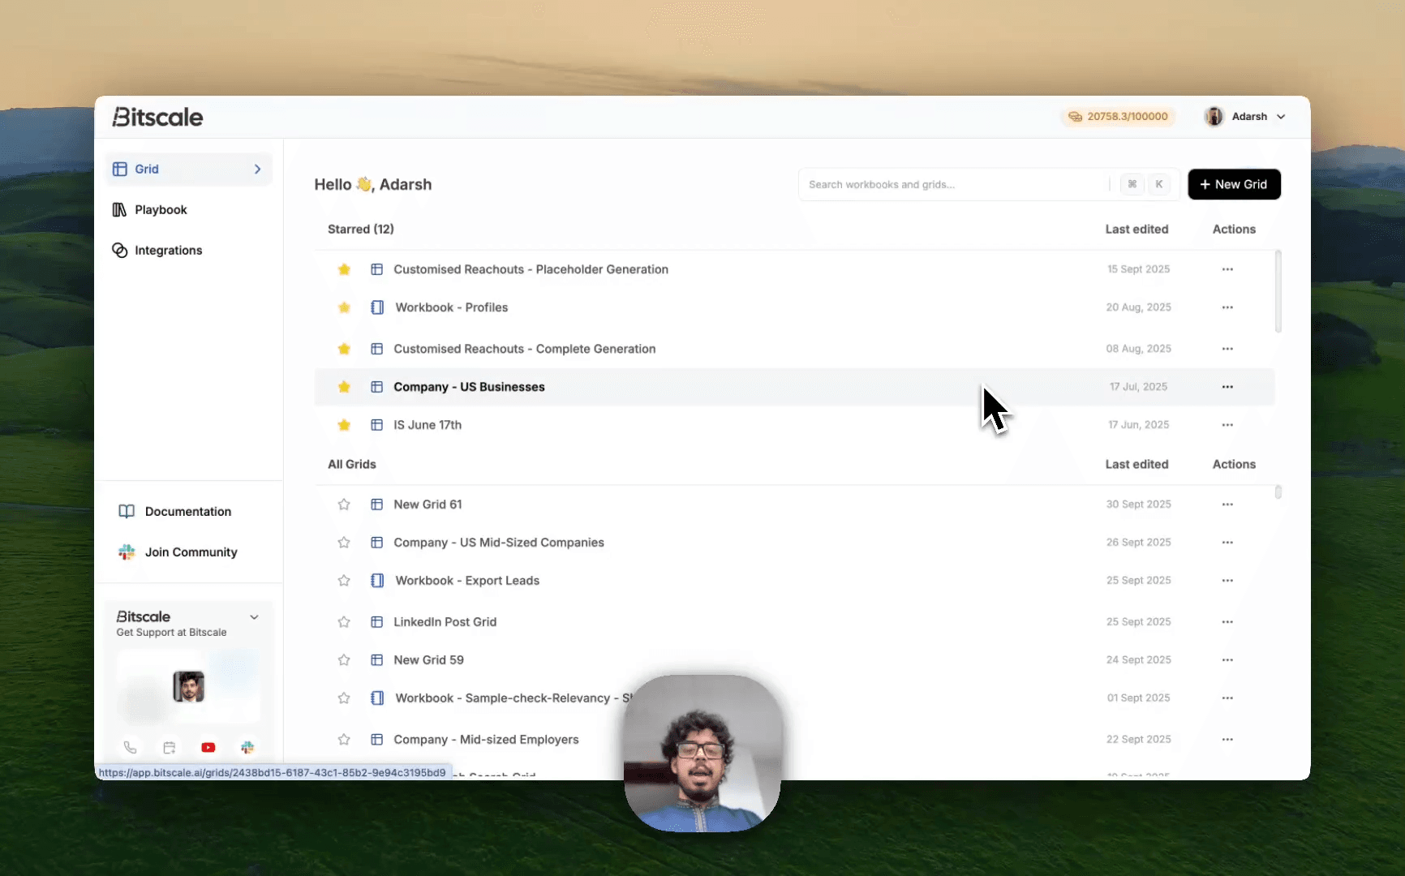Open Company - US Businesses grid

[x=469, y=387]
